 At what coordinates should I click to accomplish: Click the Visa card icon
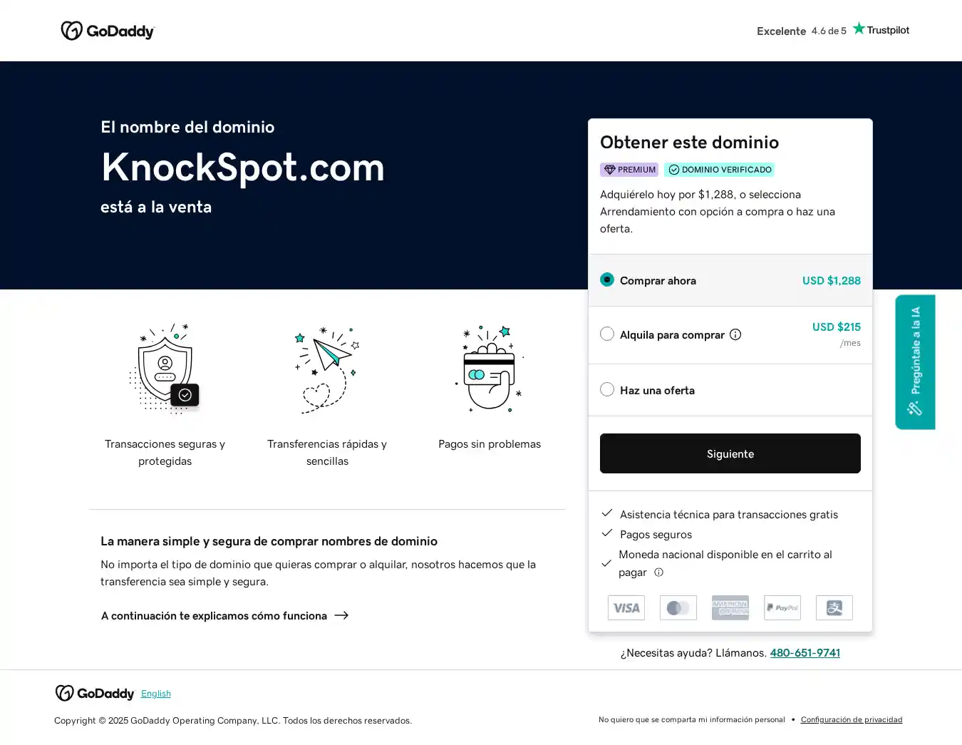[x=626, y=607]
